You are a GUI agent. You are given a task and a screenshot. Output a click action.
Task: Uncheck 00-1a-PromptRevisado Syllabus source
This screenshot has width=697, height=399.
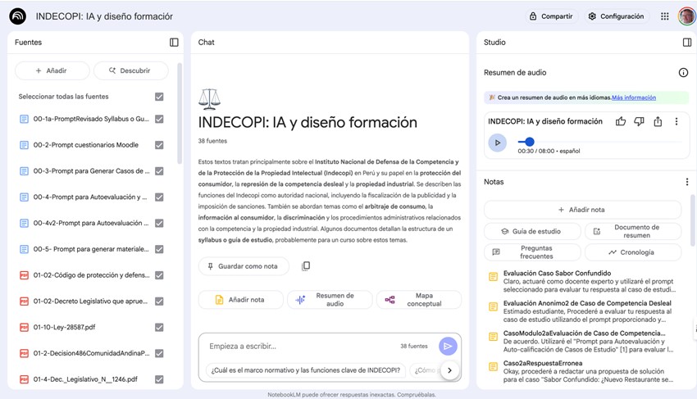[x=159, y=119]
